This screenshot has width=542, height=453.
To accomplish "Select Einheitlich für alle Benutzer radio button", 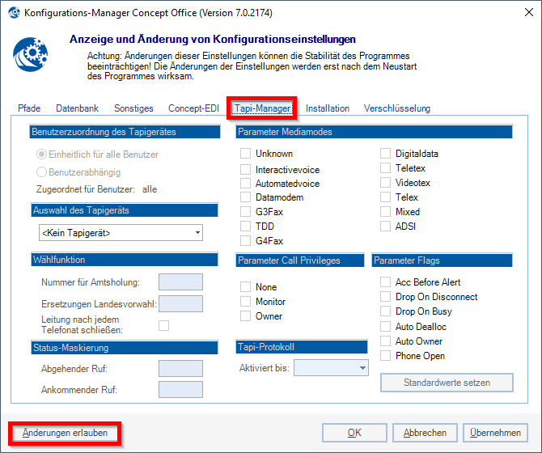I will tap(43, 154).
